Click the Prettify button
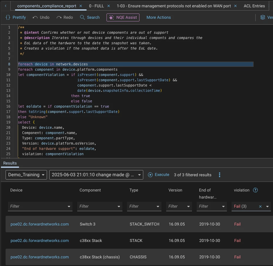 coord(16,17)
